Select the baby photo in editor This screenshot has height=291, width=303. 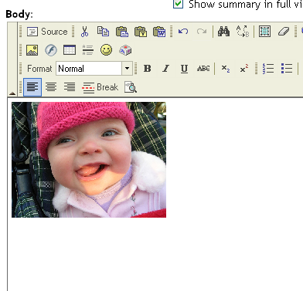89,160
